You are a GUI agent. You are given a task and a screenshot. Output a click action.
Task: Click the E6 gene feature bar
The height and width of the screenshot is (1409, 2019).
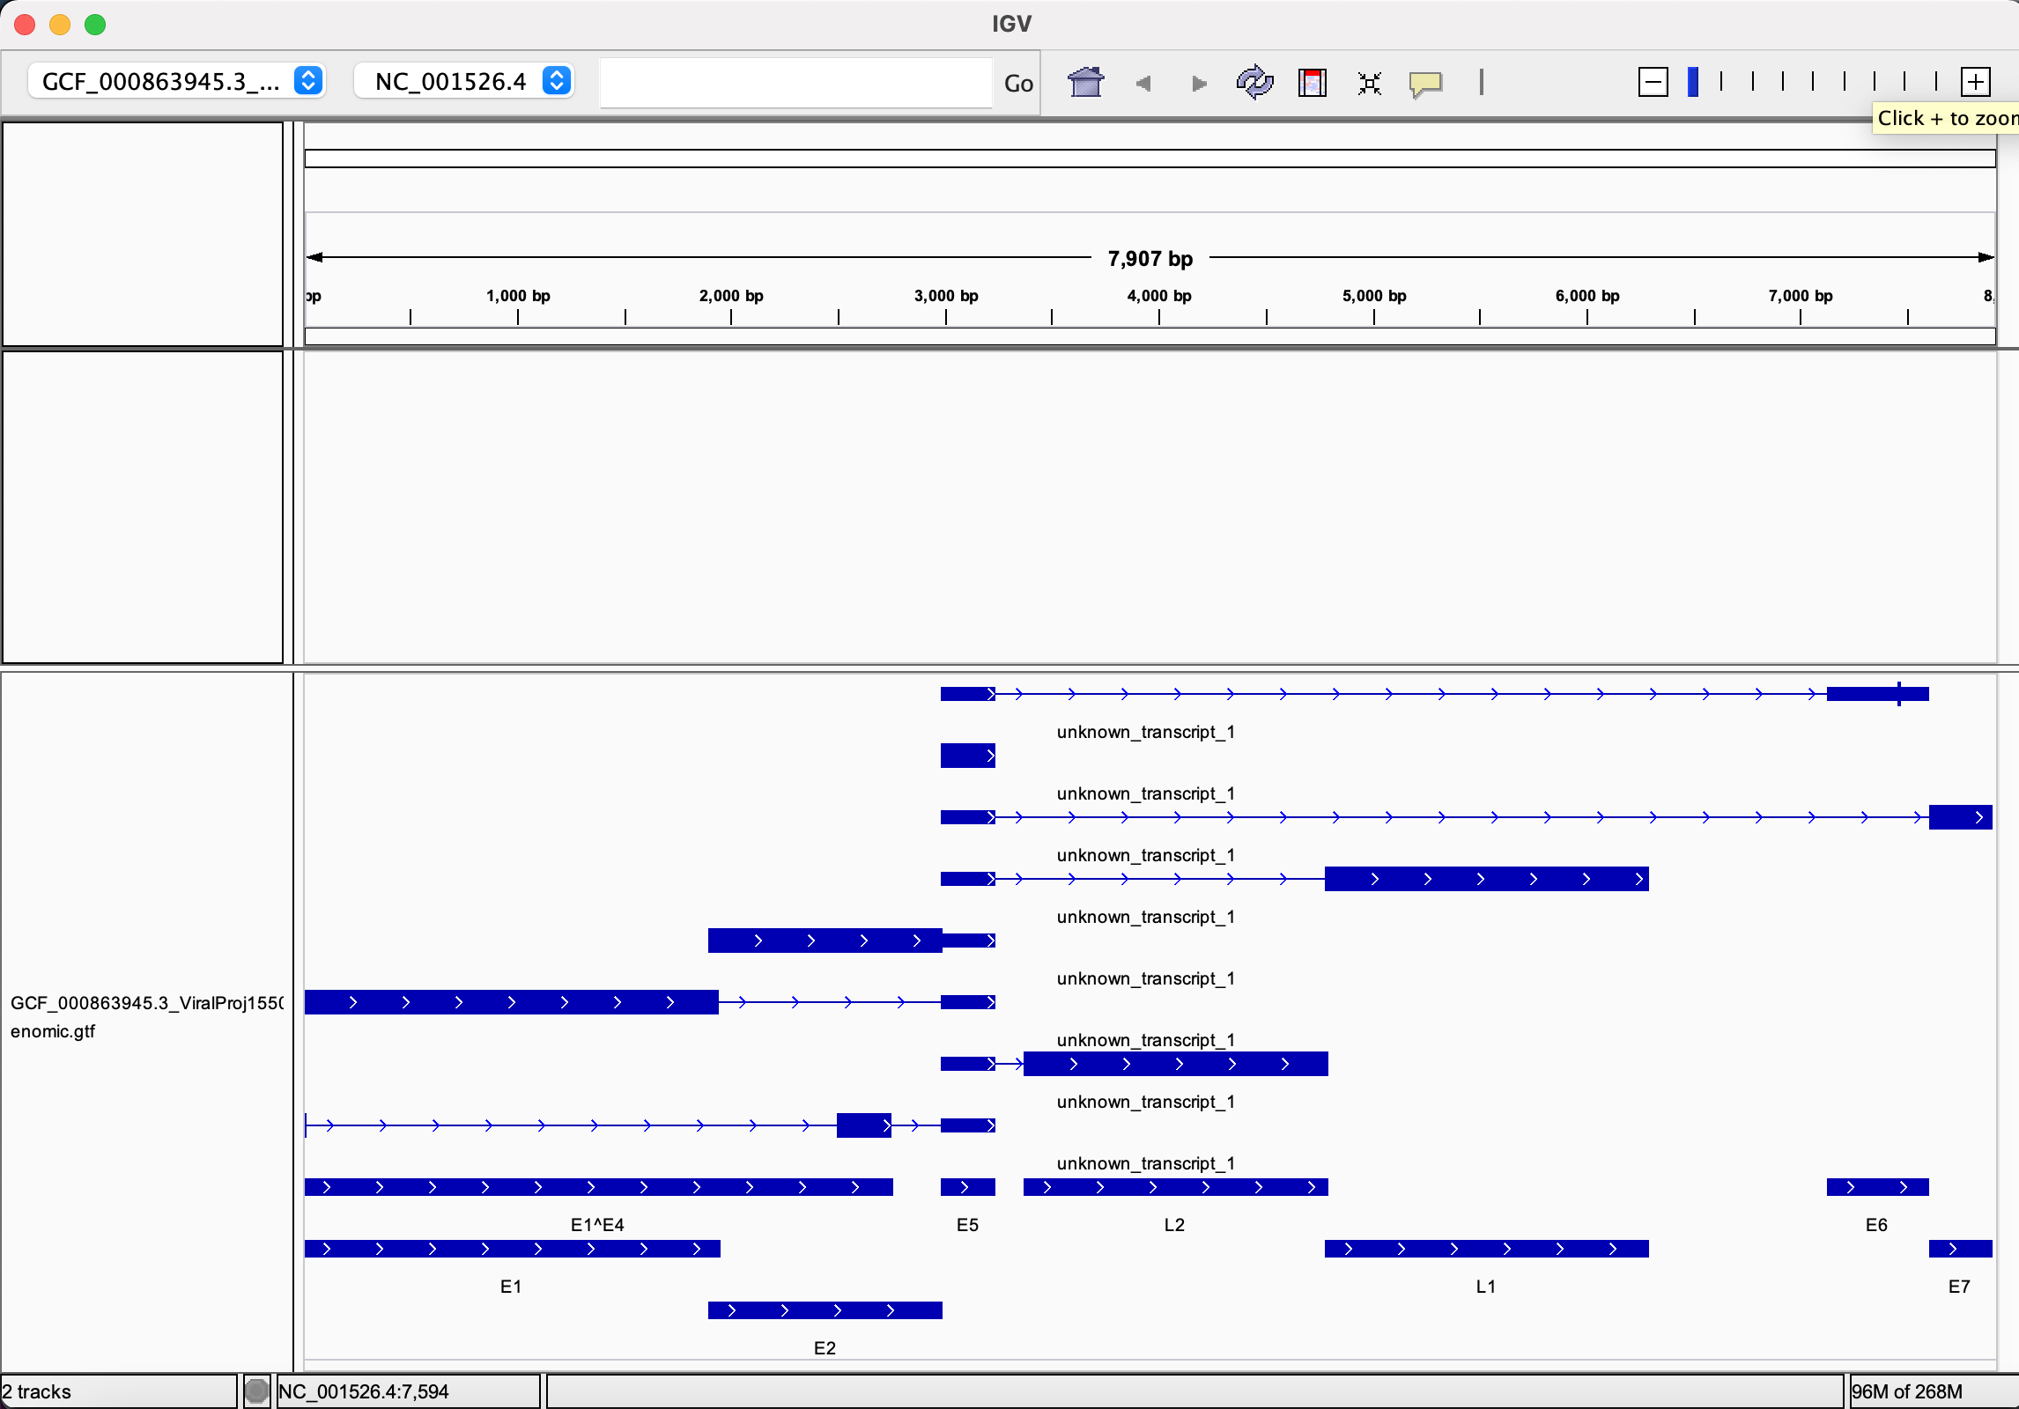[1878, 1187]
